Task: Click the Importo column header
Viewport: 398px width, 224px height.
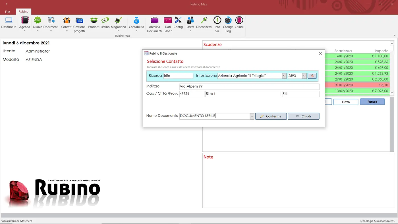Action: [382, 51]
